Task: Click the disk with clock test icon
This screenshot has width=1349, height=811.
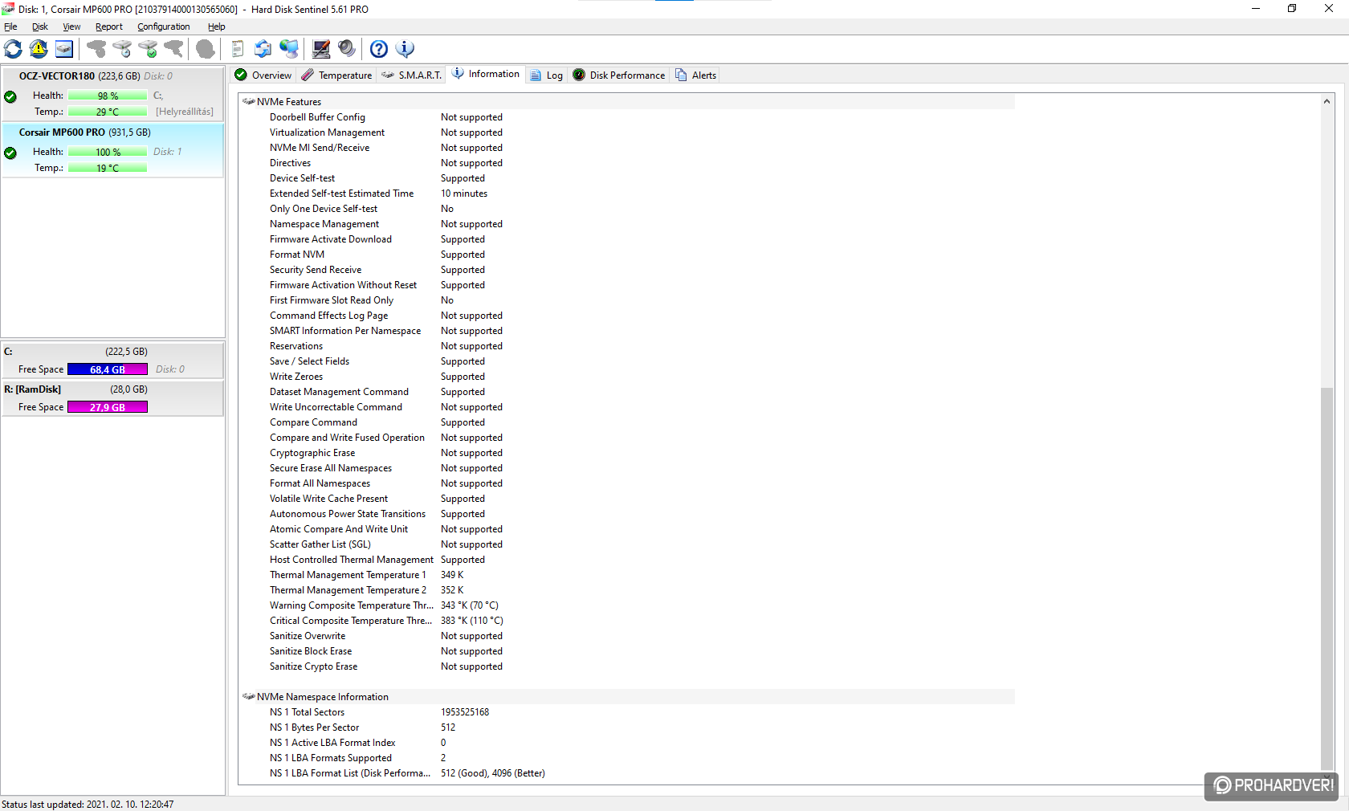Action: click(122, 49)
